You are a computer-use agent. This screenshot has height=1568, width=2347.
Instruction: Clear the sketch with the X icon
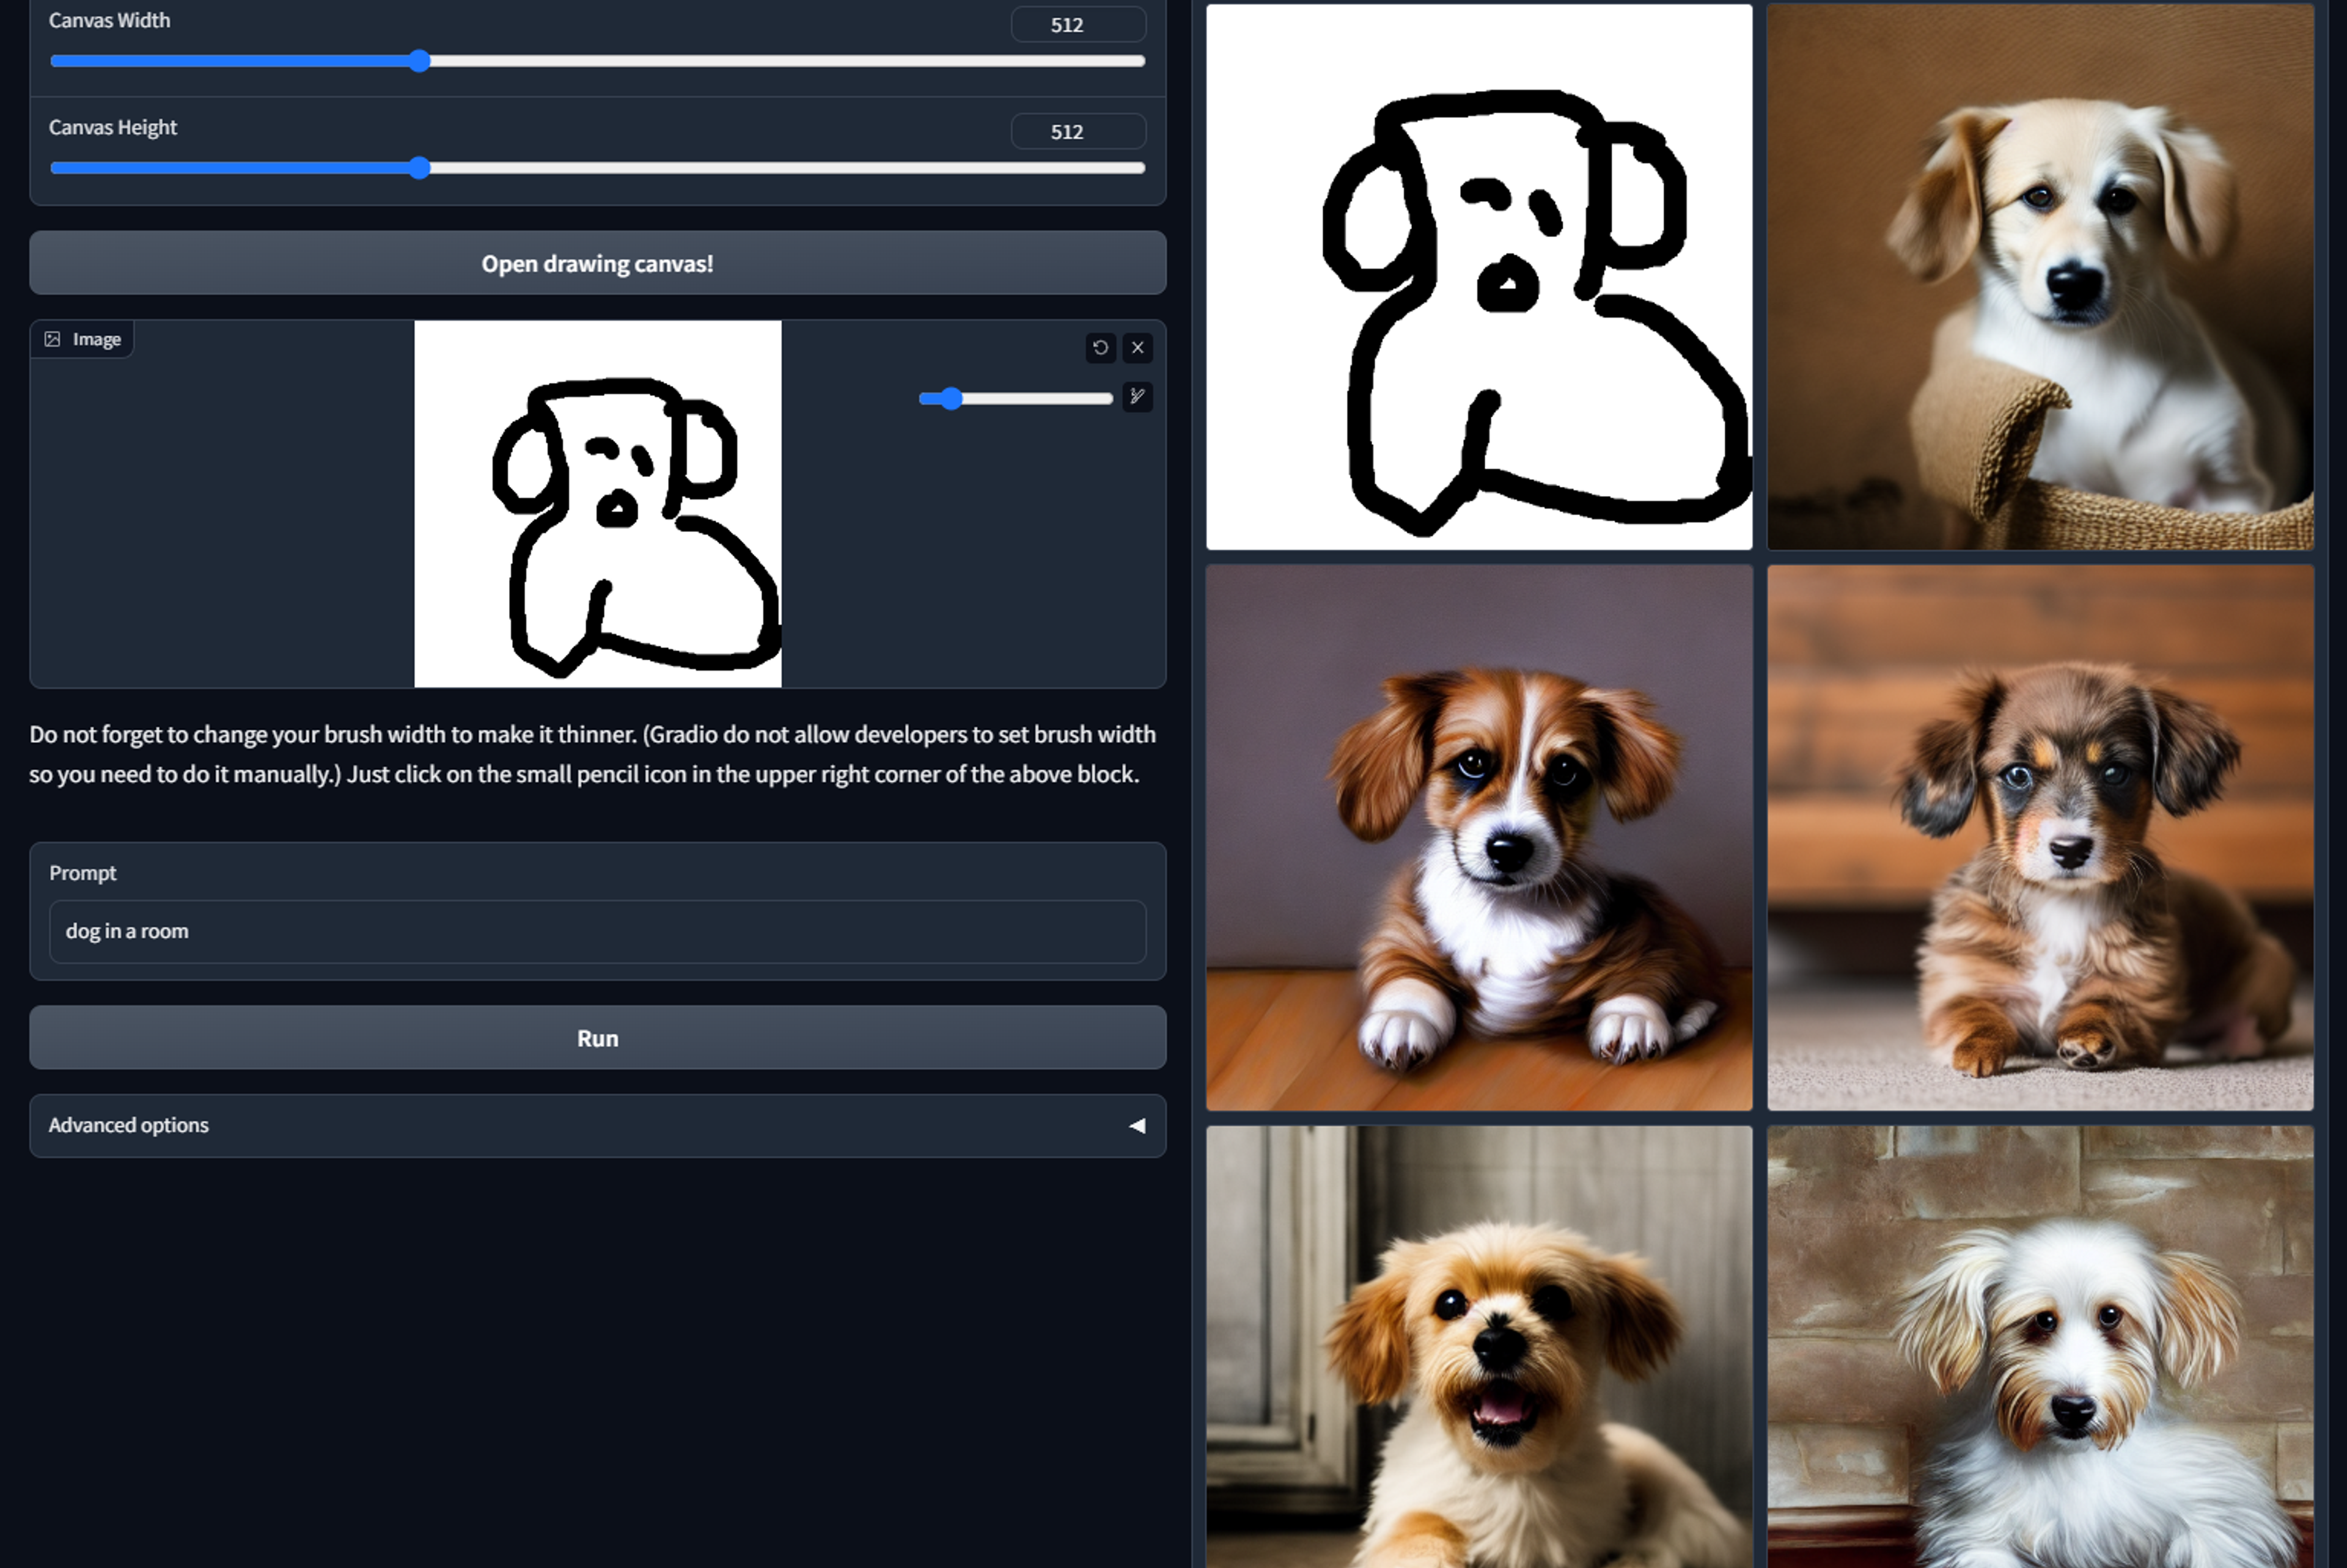1137,347
